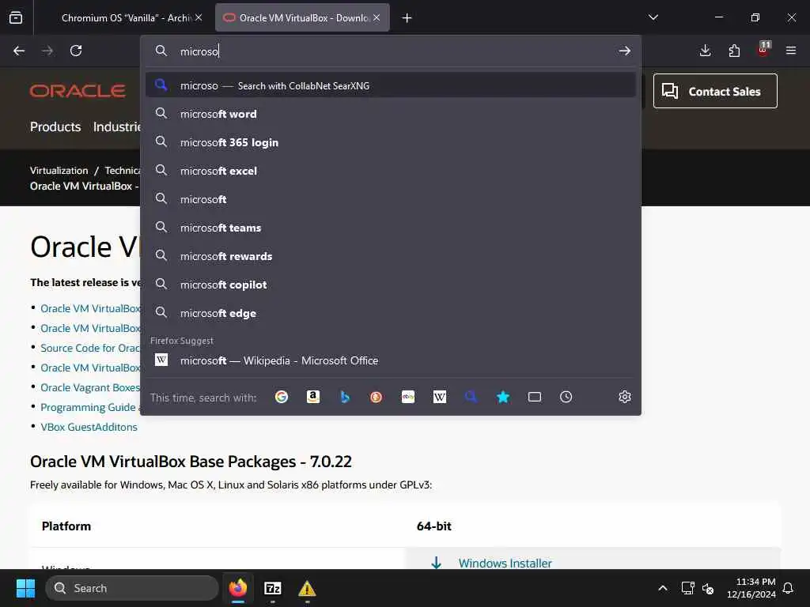
Task: Open the clock showing 11:34 PM
Action: tap(751, 588)
